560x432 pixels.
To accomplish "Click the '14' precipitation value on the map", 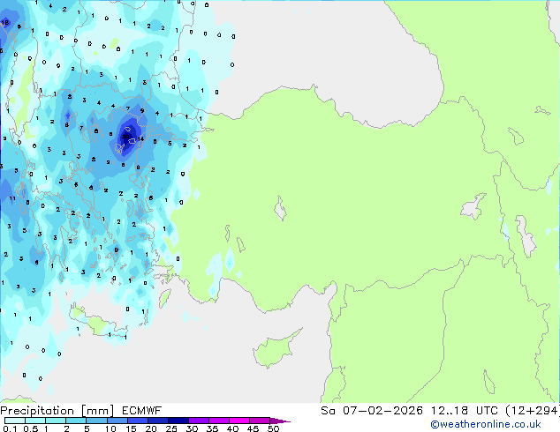I will pyautogui.click(x=140, y=138).
